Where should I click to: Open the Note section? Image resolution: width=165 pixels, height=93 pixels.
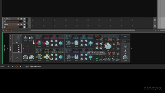click(x=125, y=37)
